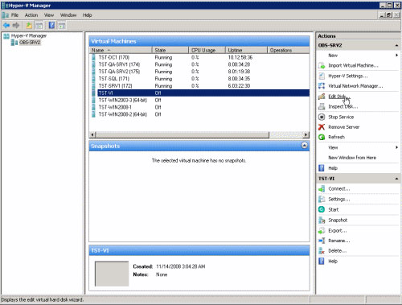The width and height of the screenshot is (402, 305).
Task: Select the TST-WIN2008-1 row
Action: click(x=199, y=107)
